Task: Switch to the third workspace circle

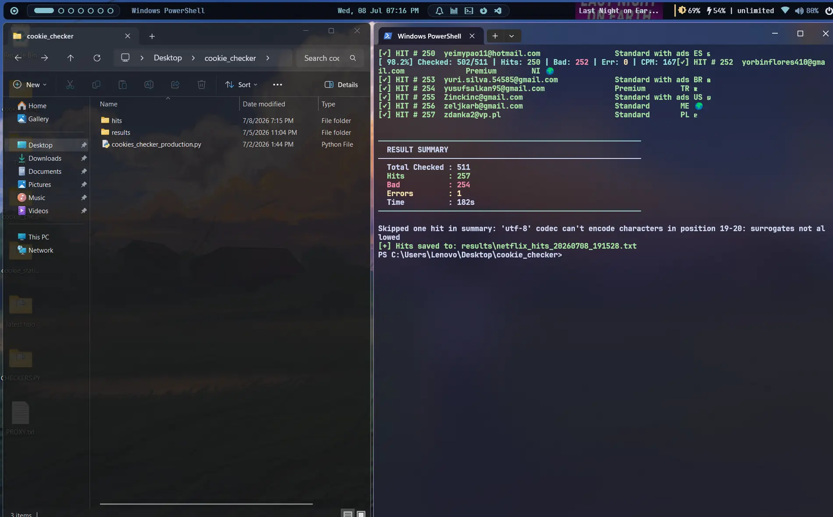Action: pyautogui.click(x=71, y=11)
